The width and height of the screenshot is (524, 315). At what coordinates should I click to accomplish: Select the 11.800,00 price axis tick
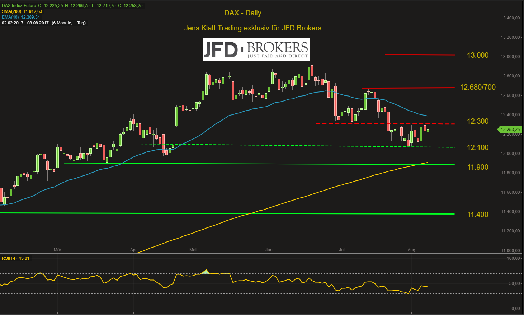pos(511,173)
